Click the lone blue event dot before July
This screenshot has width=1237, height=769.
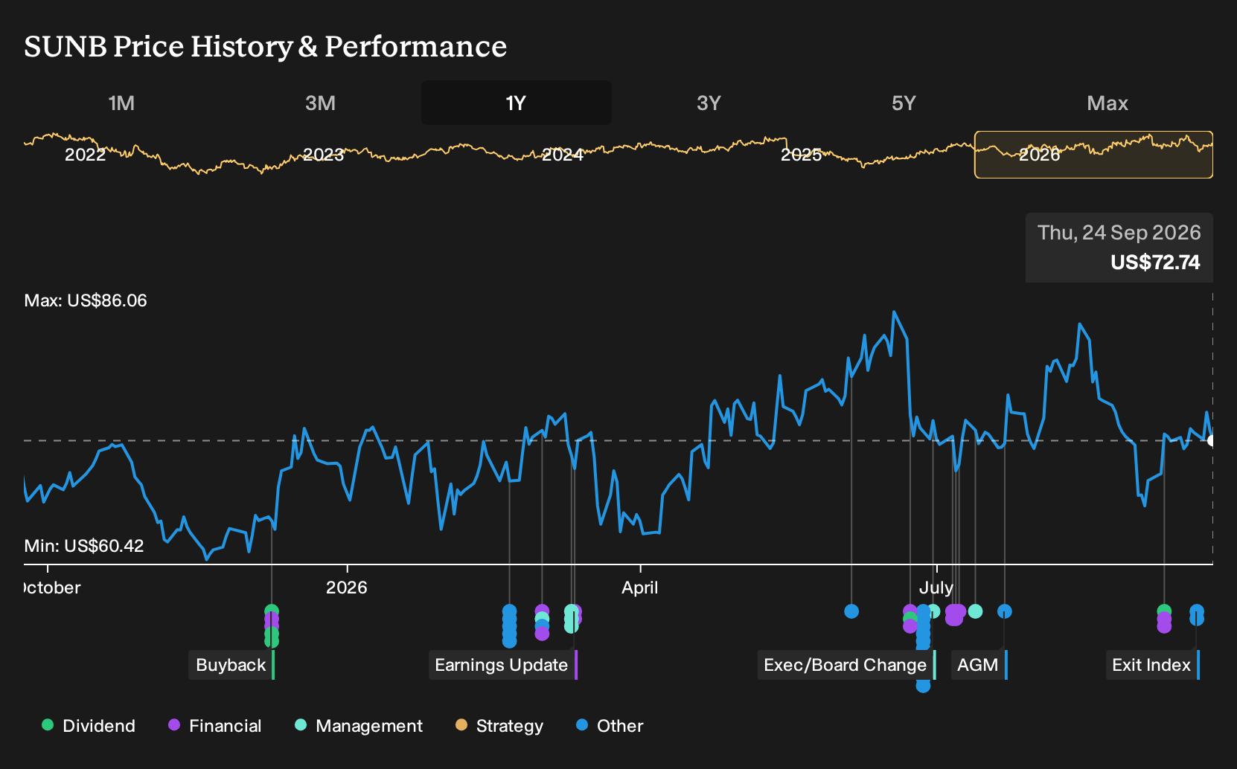[x=851, y=611]
